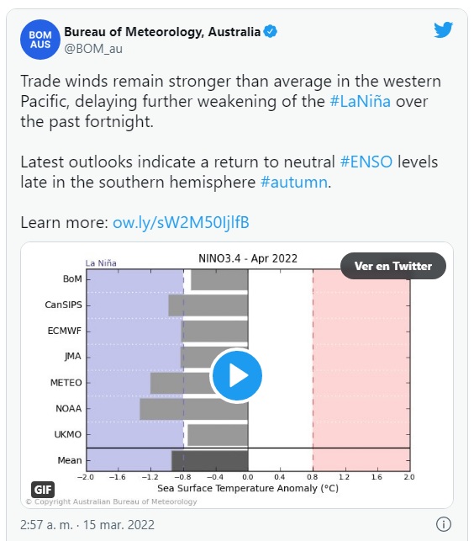Click the Ver en Twitter button
This screenshot has width=474, height=541.
[393, 266]
